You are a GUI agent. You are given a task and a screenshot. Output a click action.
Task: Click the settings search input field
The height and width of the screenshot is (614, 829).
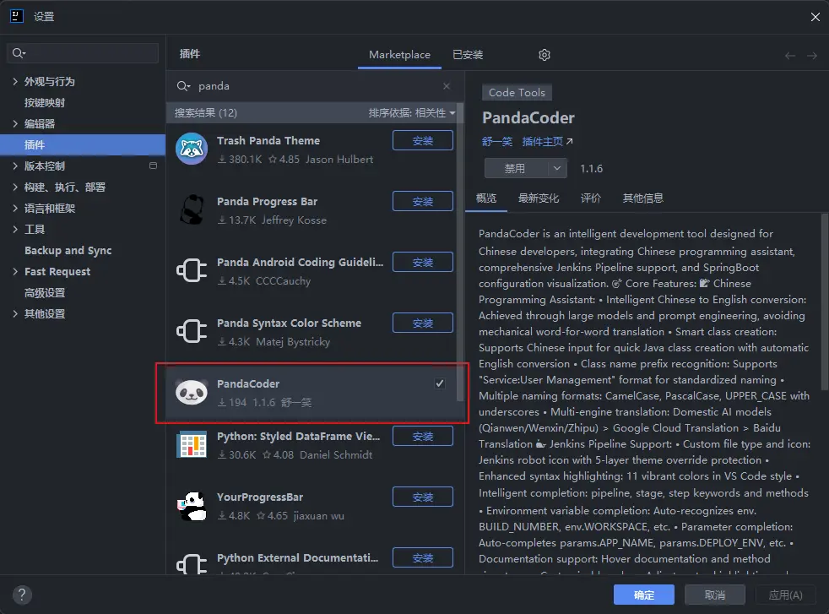pos(83,53)
